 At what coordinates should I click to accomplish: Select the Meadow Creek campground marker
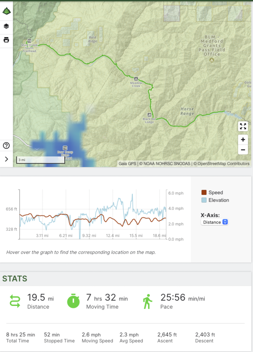136,79
